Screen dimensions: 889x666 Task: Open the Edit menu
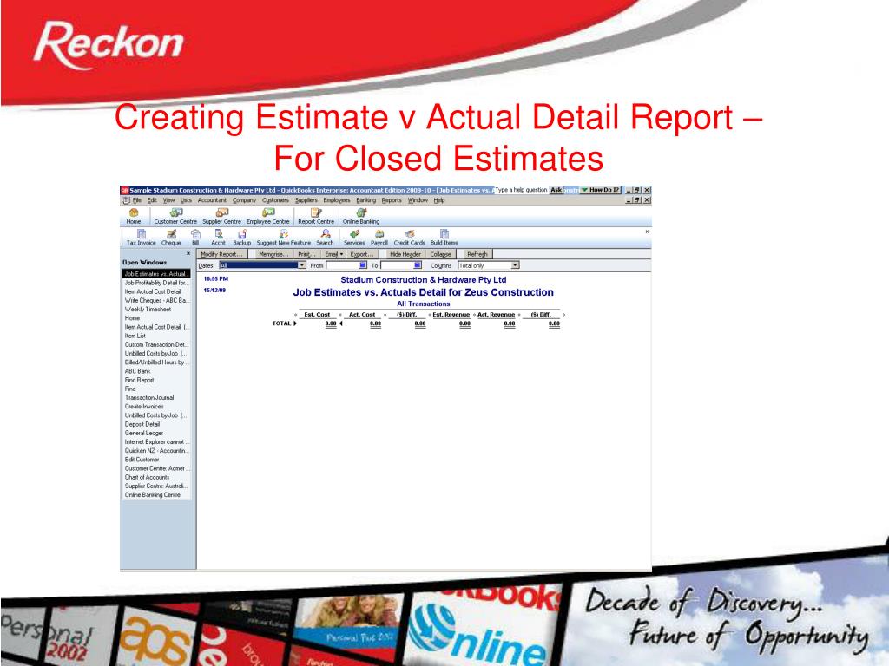click(x=152, y=200)
